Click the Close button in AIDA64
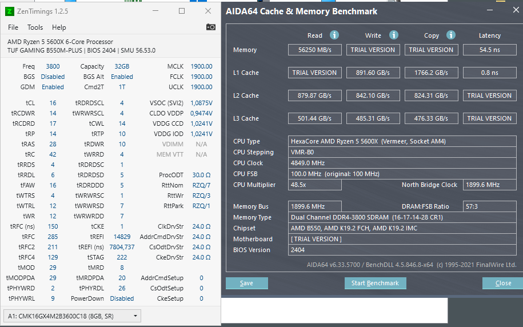This screenshot has width=523, height=327. [503, 283]
